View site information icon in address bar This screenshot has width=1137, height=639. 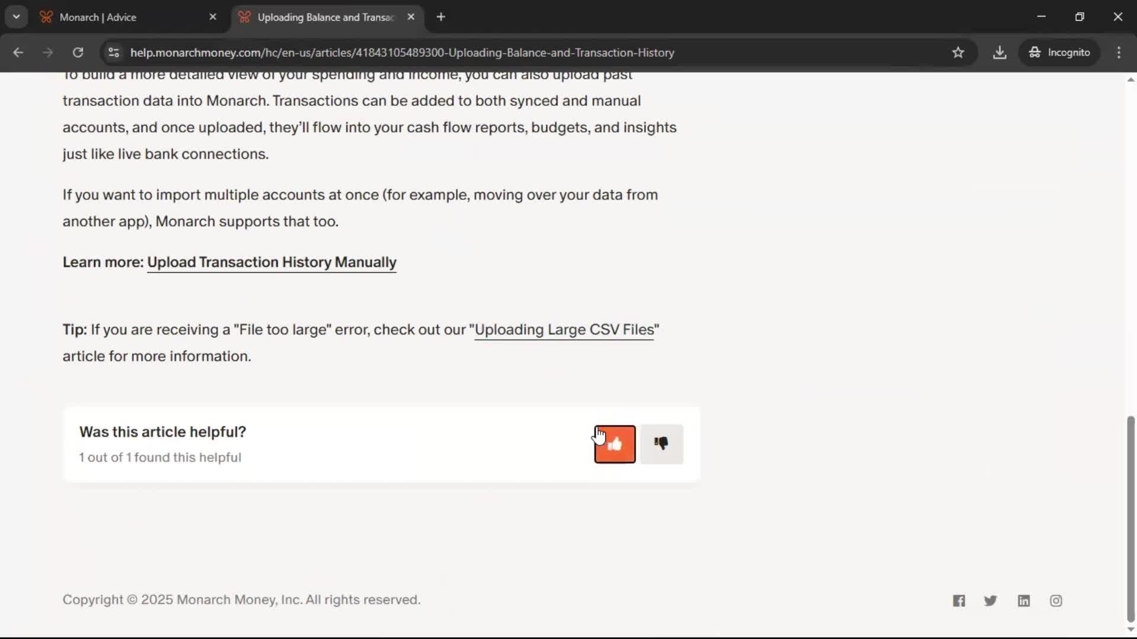click(x=114, y=53)
